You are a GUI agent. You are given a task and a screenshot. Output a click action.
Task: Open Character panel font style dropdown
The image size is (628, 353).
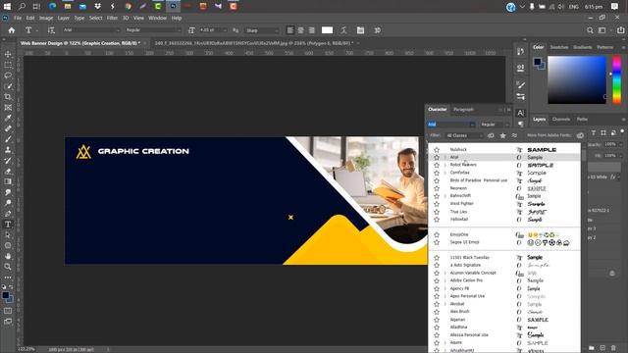495,125
